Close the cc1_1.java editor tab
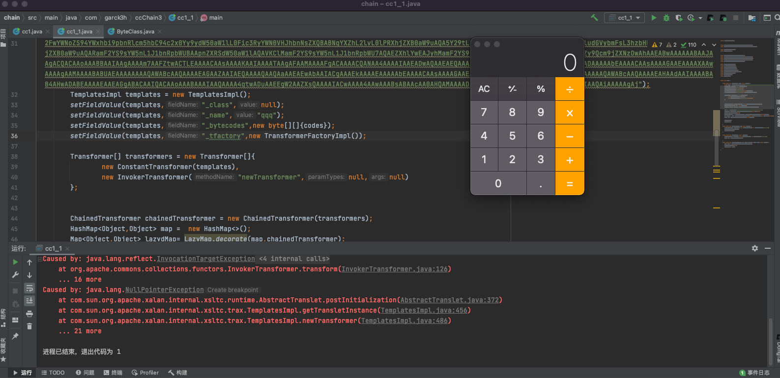The height and width of the screenshot is (378, 780). pyautogui.click(x=98, y=31)
